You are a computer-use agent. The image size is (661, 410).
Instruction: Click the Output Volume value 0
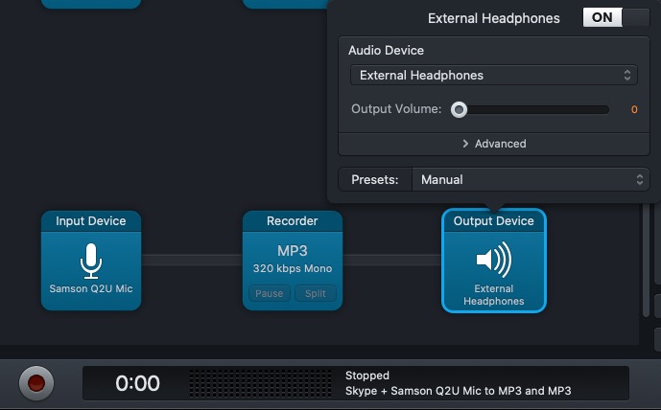tap(634, 110)
